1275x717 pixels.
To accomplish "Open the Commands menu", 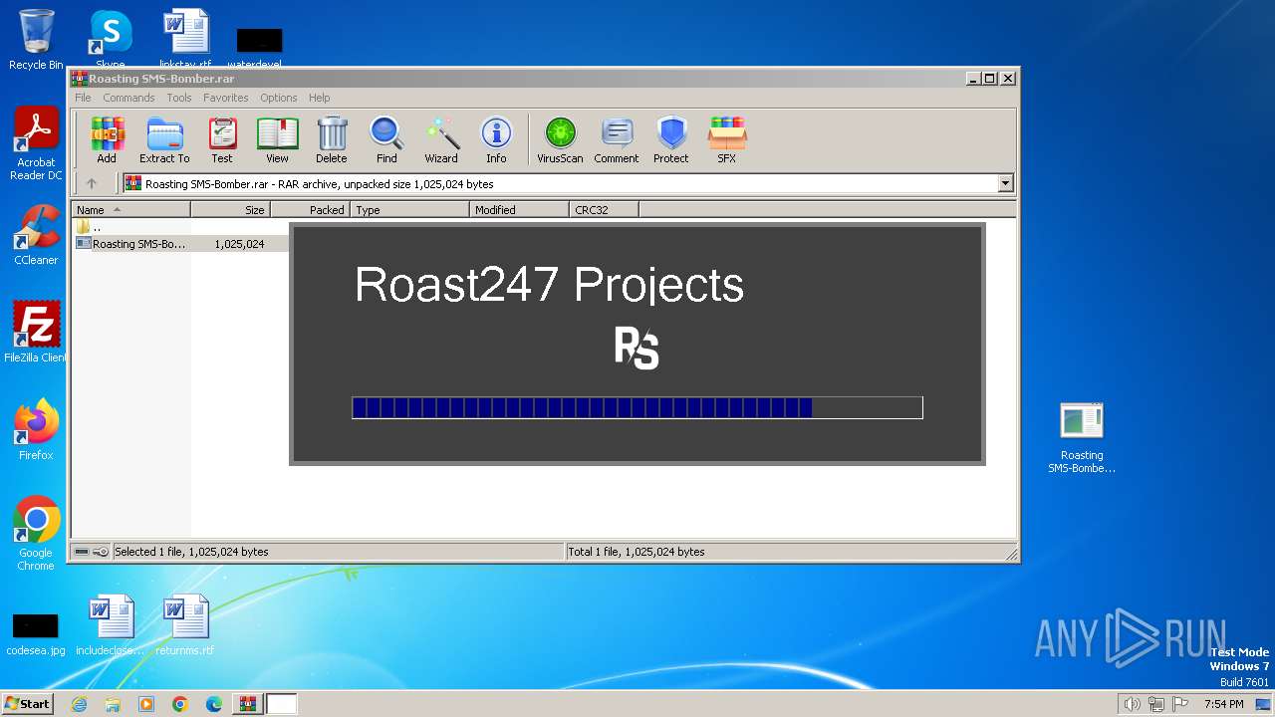I will tap(128, 98).
